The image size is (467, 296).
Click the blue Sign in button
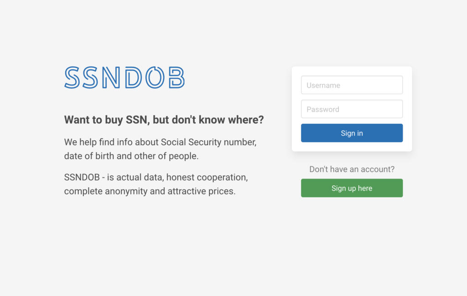click(352, 133)
